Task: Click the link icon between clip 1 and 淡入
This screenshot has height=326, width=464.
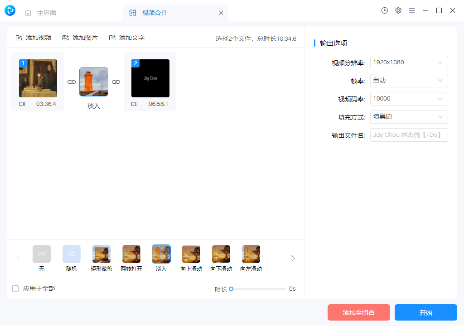Action: click(x=72, y=81)
